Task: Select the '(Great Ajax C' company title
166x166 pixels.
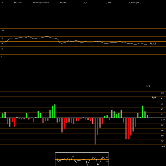Action: coord(135,3)
